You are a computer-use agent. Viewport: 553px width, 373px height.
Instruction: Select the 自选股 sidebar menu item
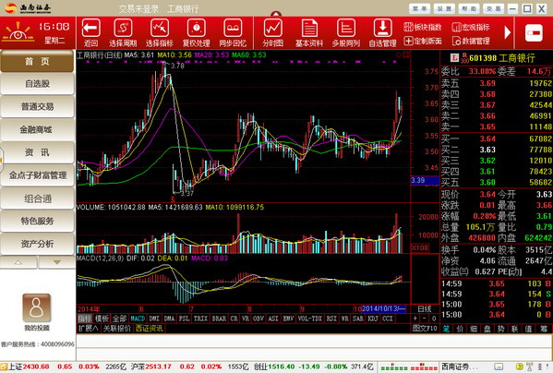37,84
